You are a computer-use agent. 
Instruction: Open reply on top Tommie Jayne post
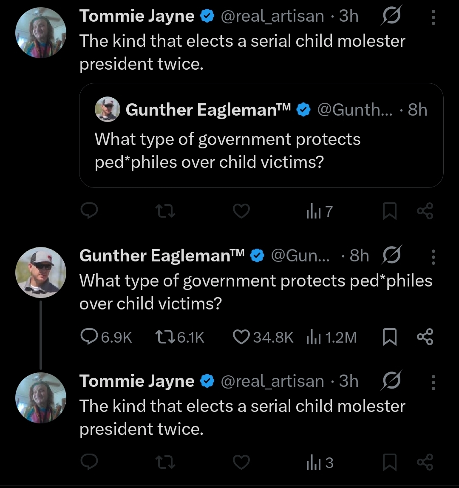click(x=89, y=211)
